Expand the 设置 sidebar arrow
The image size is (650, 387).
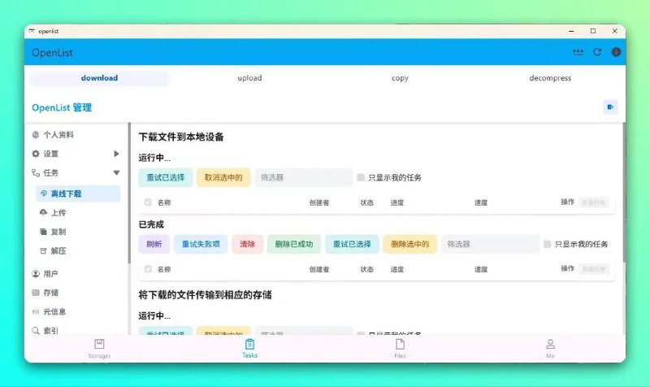[117, 154]
